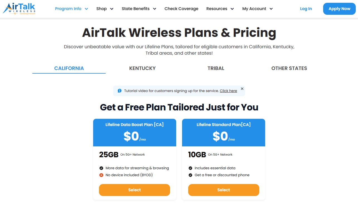This screenshot has width=358, height=208.
Task: Click the Apply Now button
Action: point(339,9)
